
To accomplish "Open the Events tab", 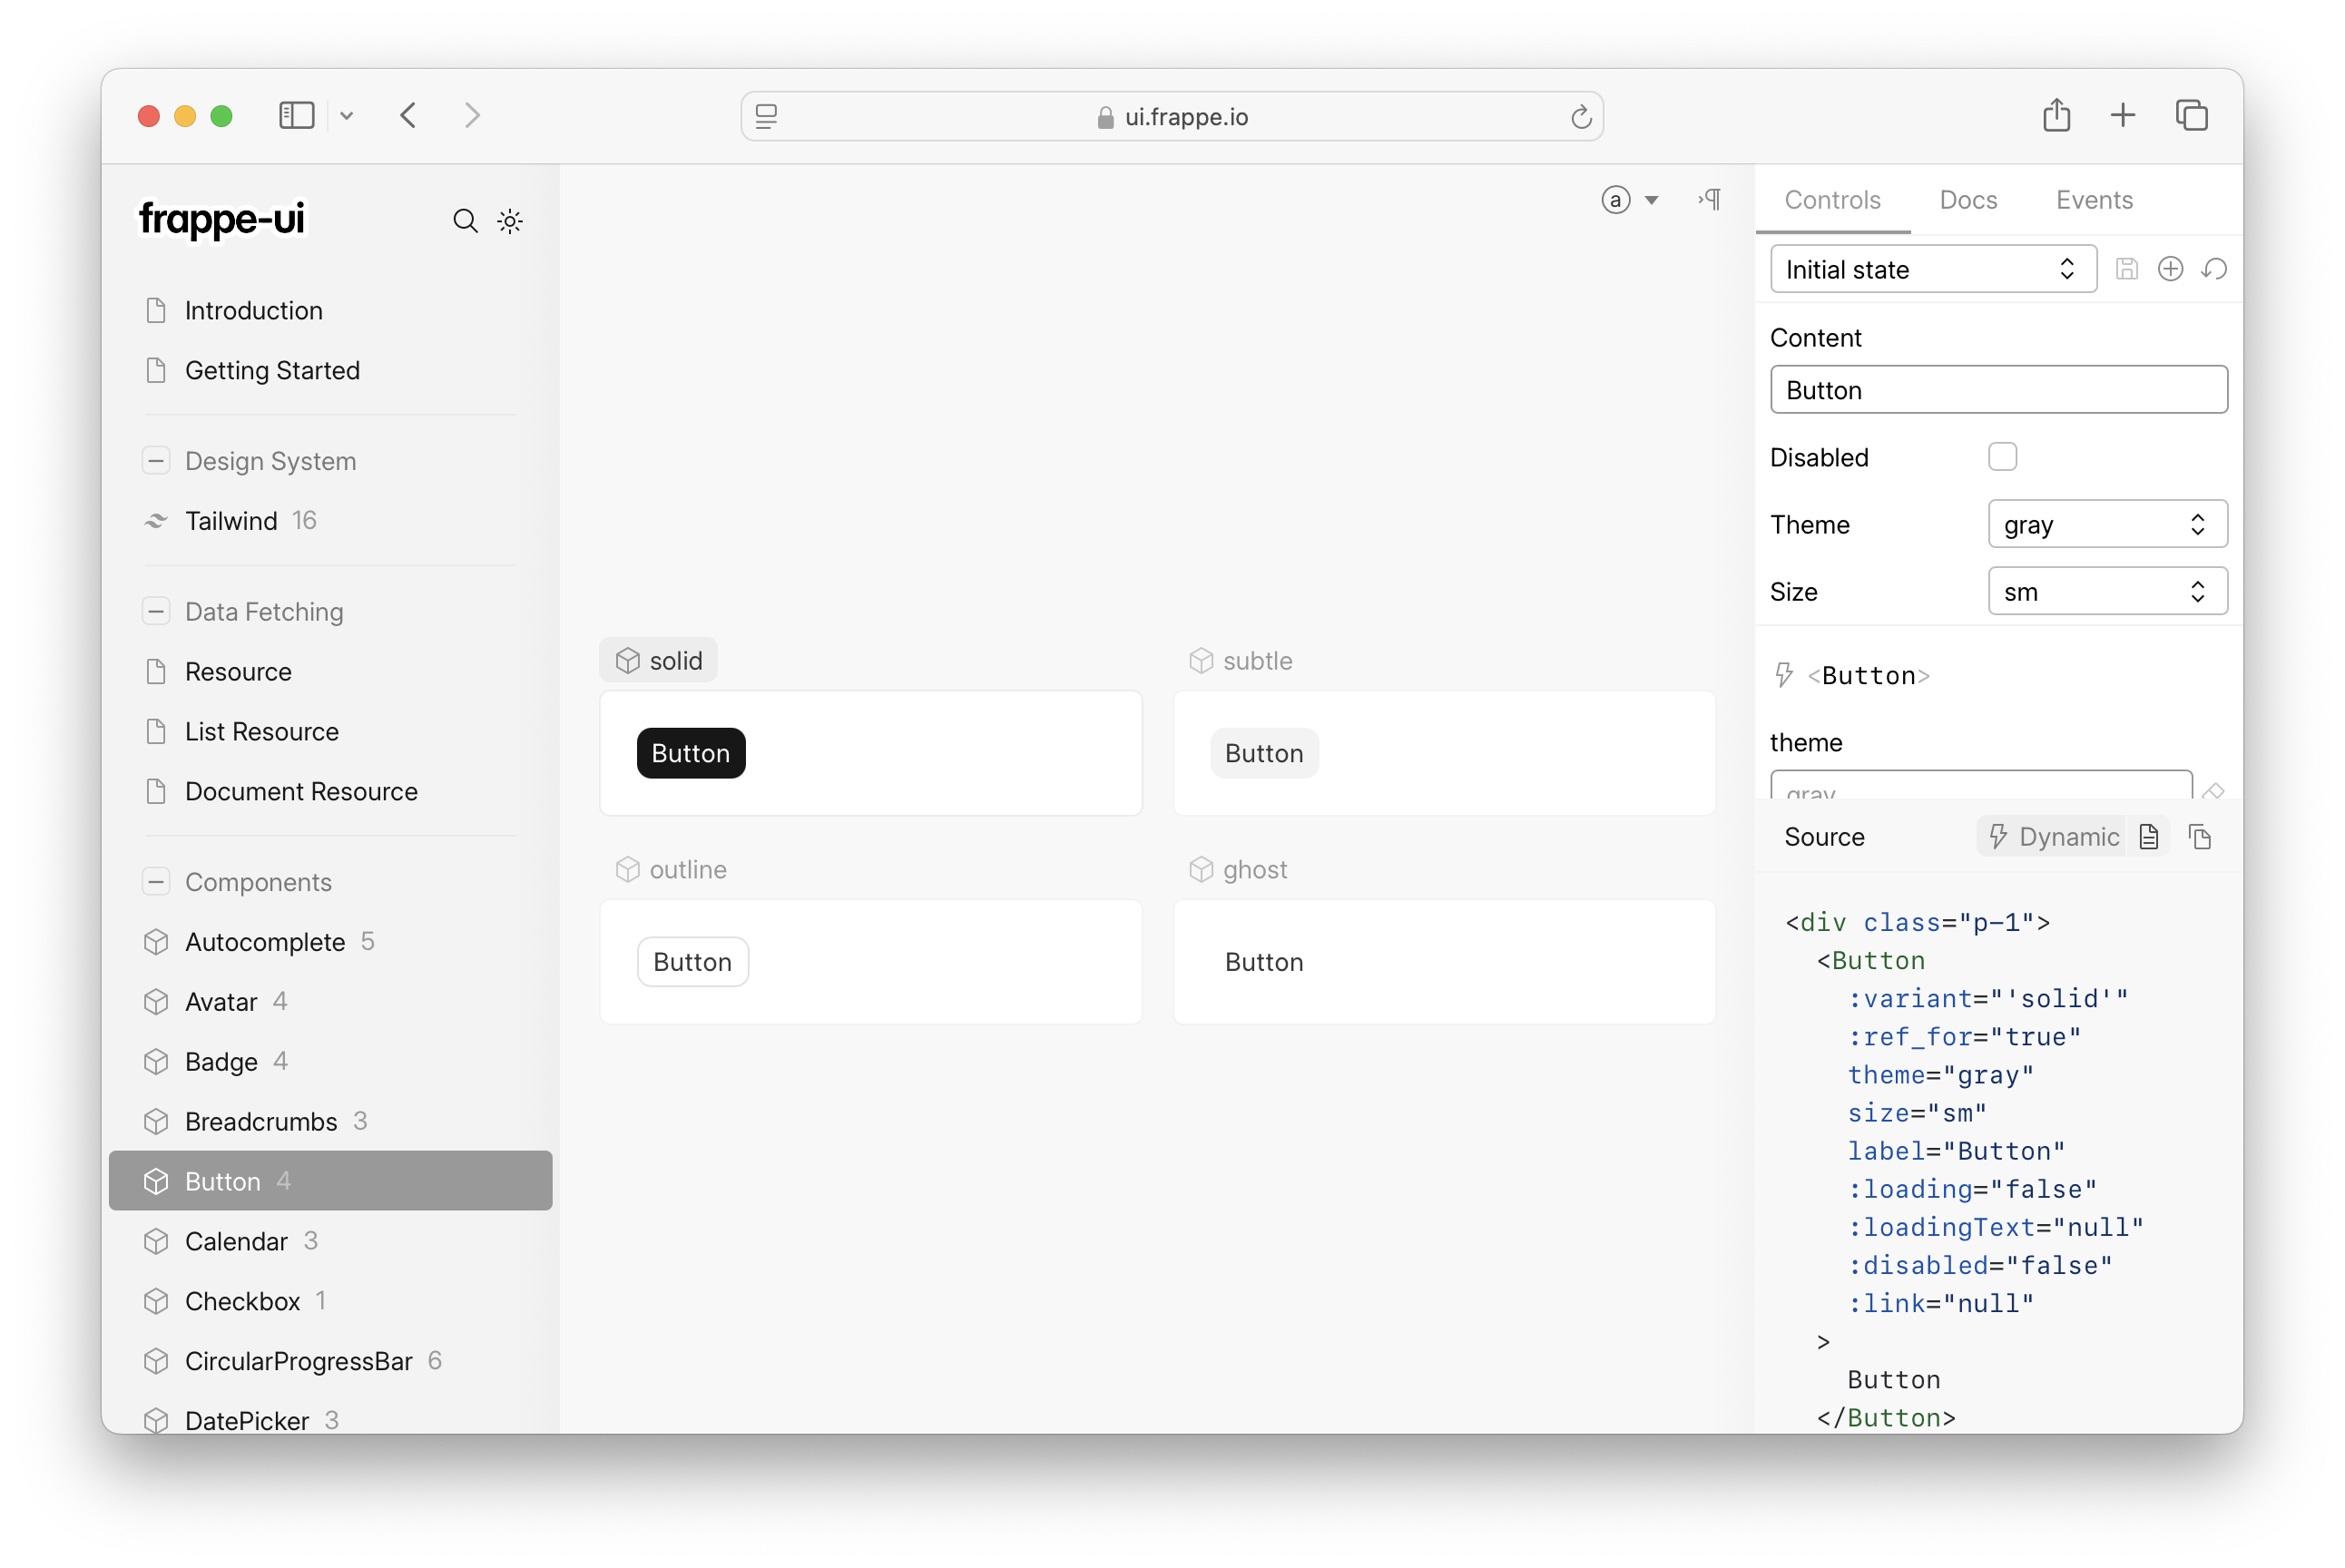I will (x=2094, y=200).
